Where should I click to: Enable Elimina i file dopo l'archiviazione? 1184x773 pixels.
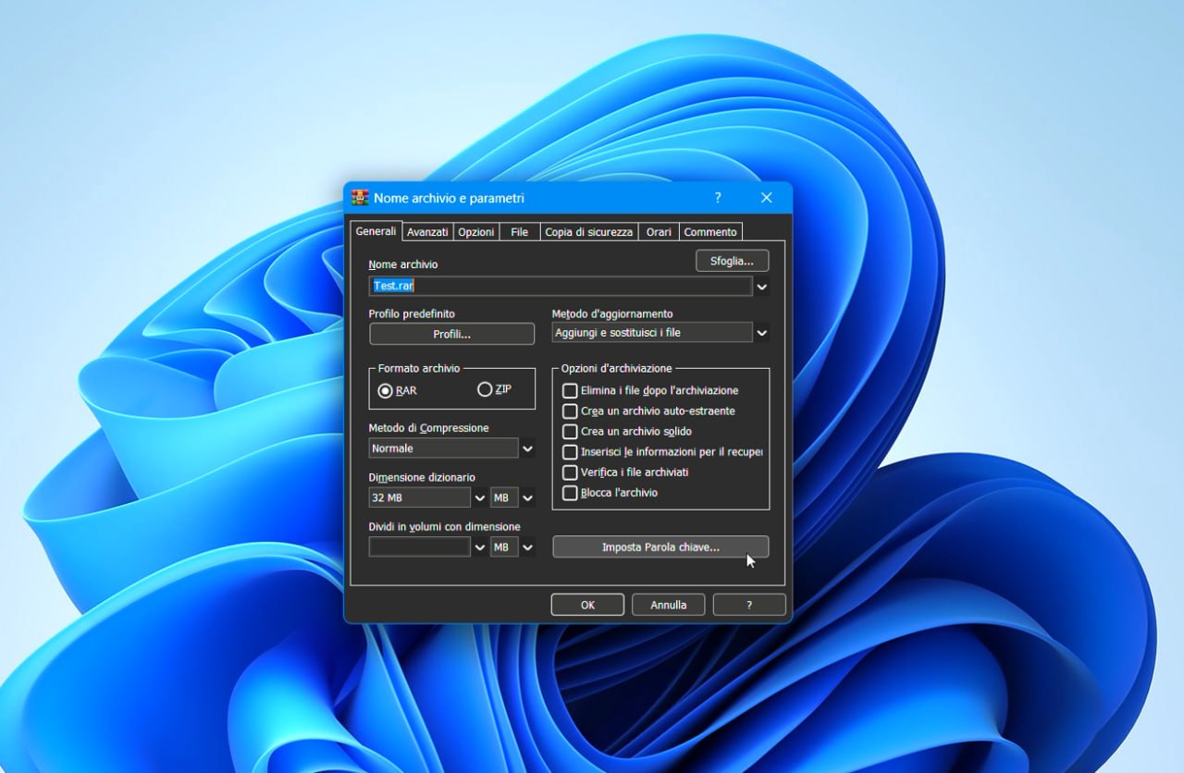(570, 390)
